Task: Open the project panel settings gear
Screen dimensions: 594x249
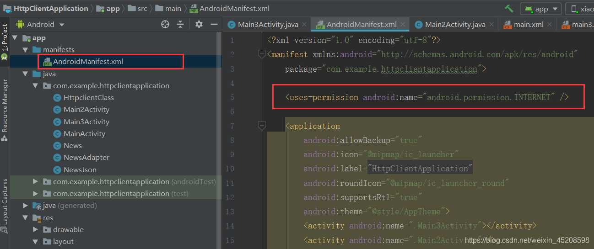Action: 199,24
